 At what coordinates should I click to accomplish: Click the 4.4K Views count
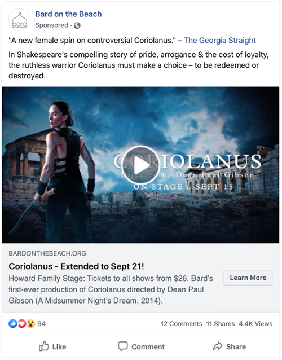255,324
